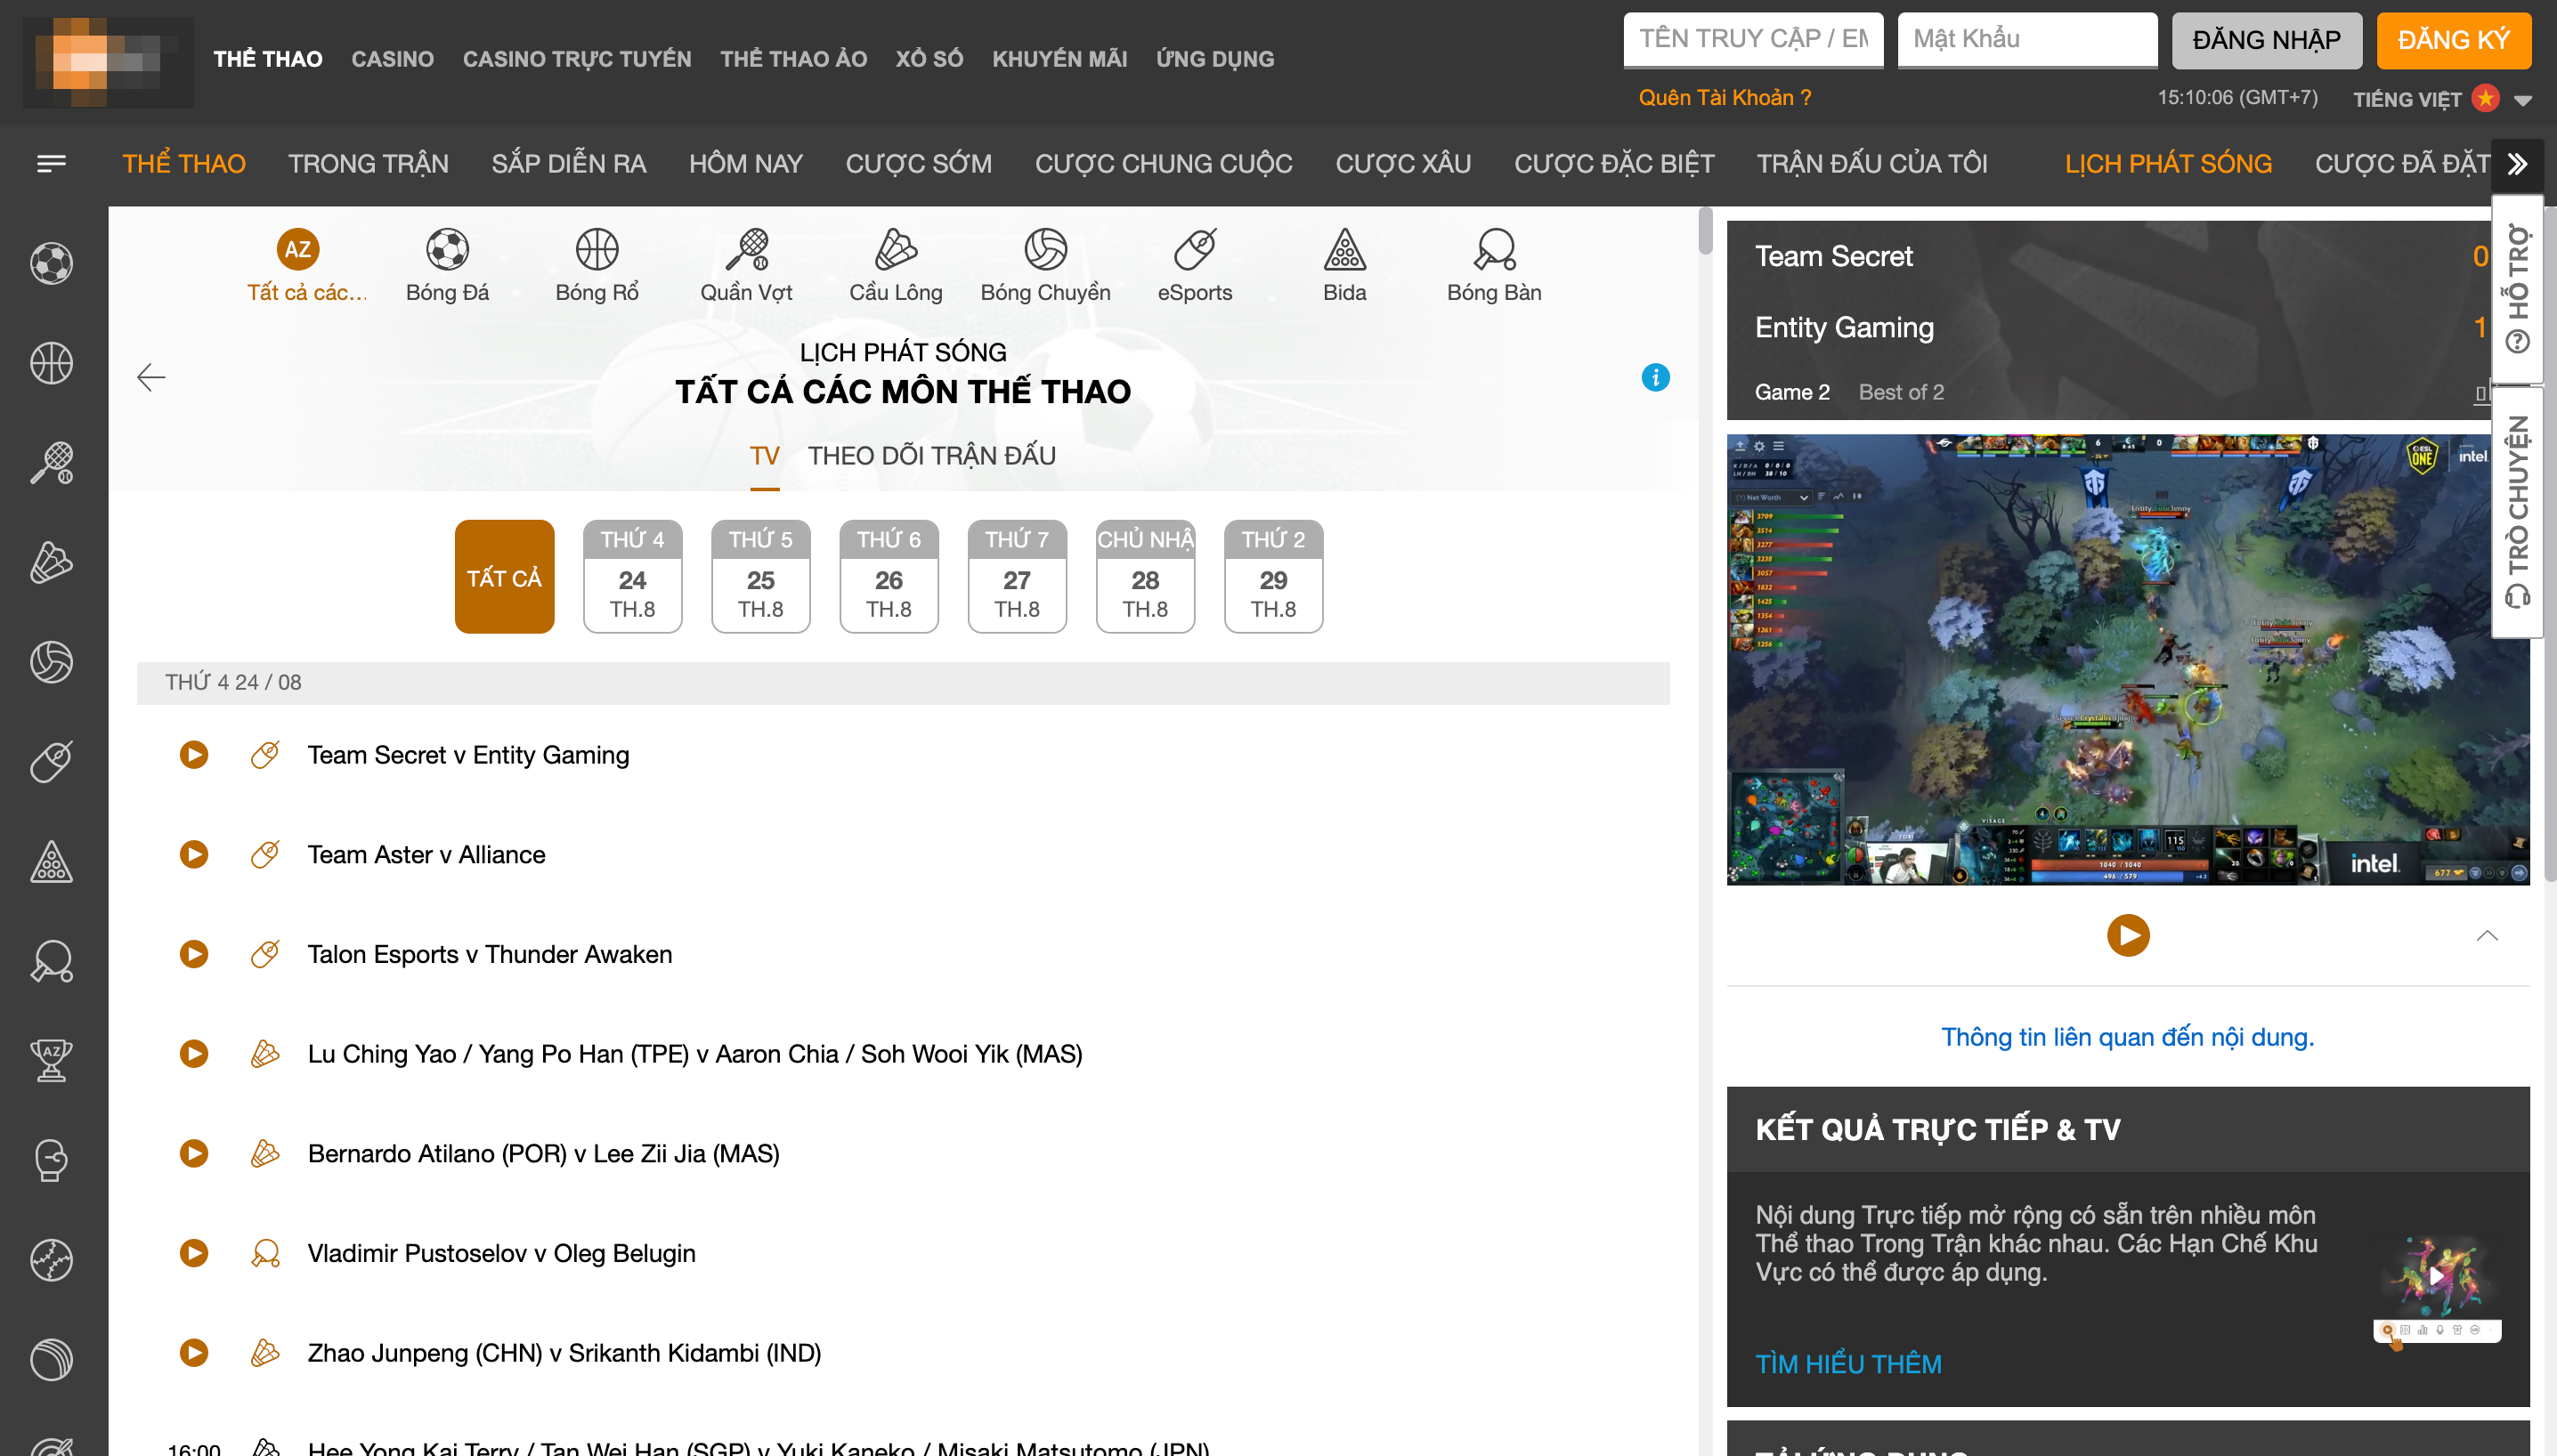Image resolution: width=2557 pixels, height=1456 pixels.
Task: Open the sidebar hamburger menu icon
Action: [51, 163]
